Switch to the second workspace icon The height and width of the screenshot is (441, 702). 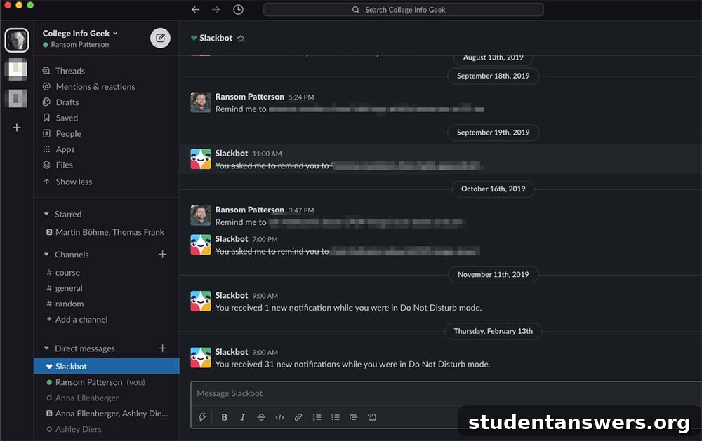tap(17, 70)
